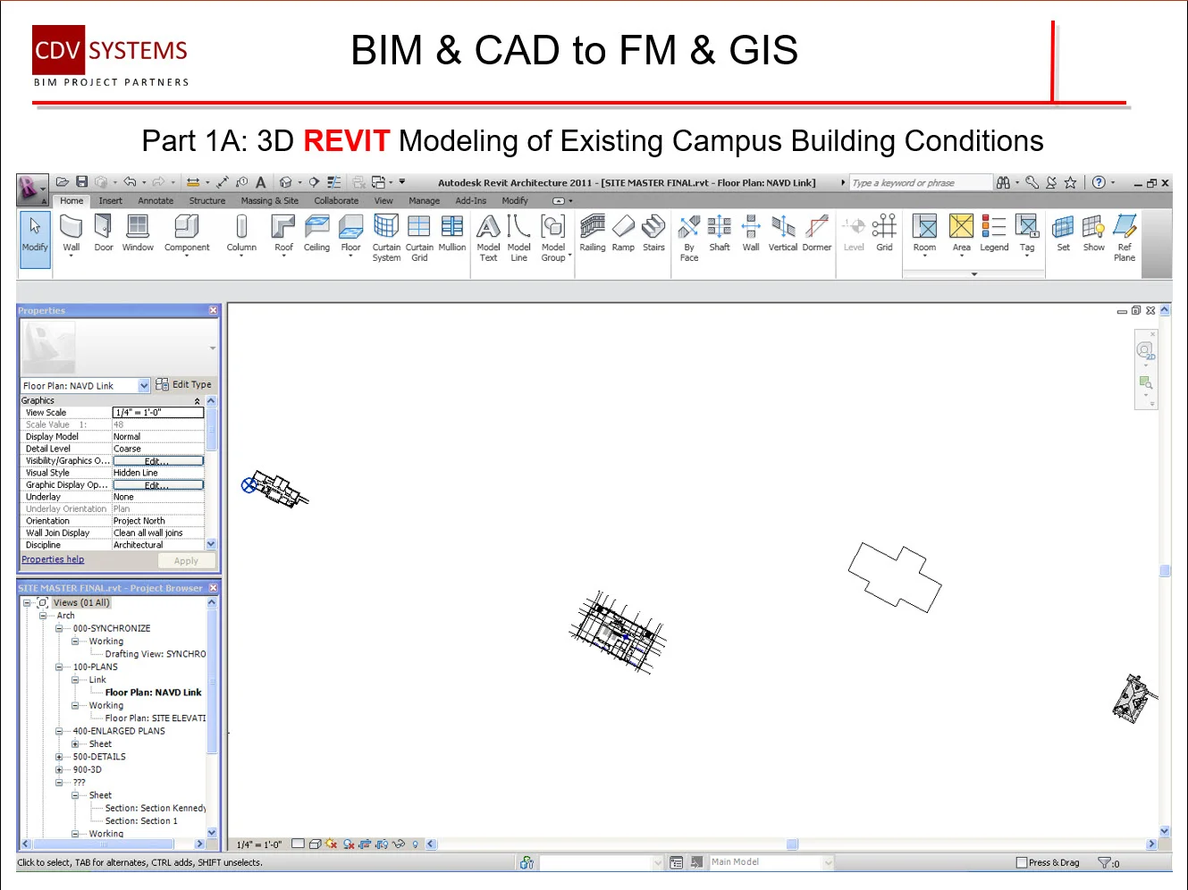This screenshot has width=1188, height=890.
Task: Select the Grid datum tool
Action: [884, 233]
